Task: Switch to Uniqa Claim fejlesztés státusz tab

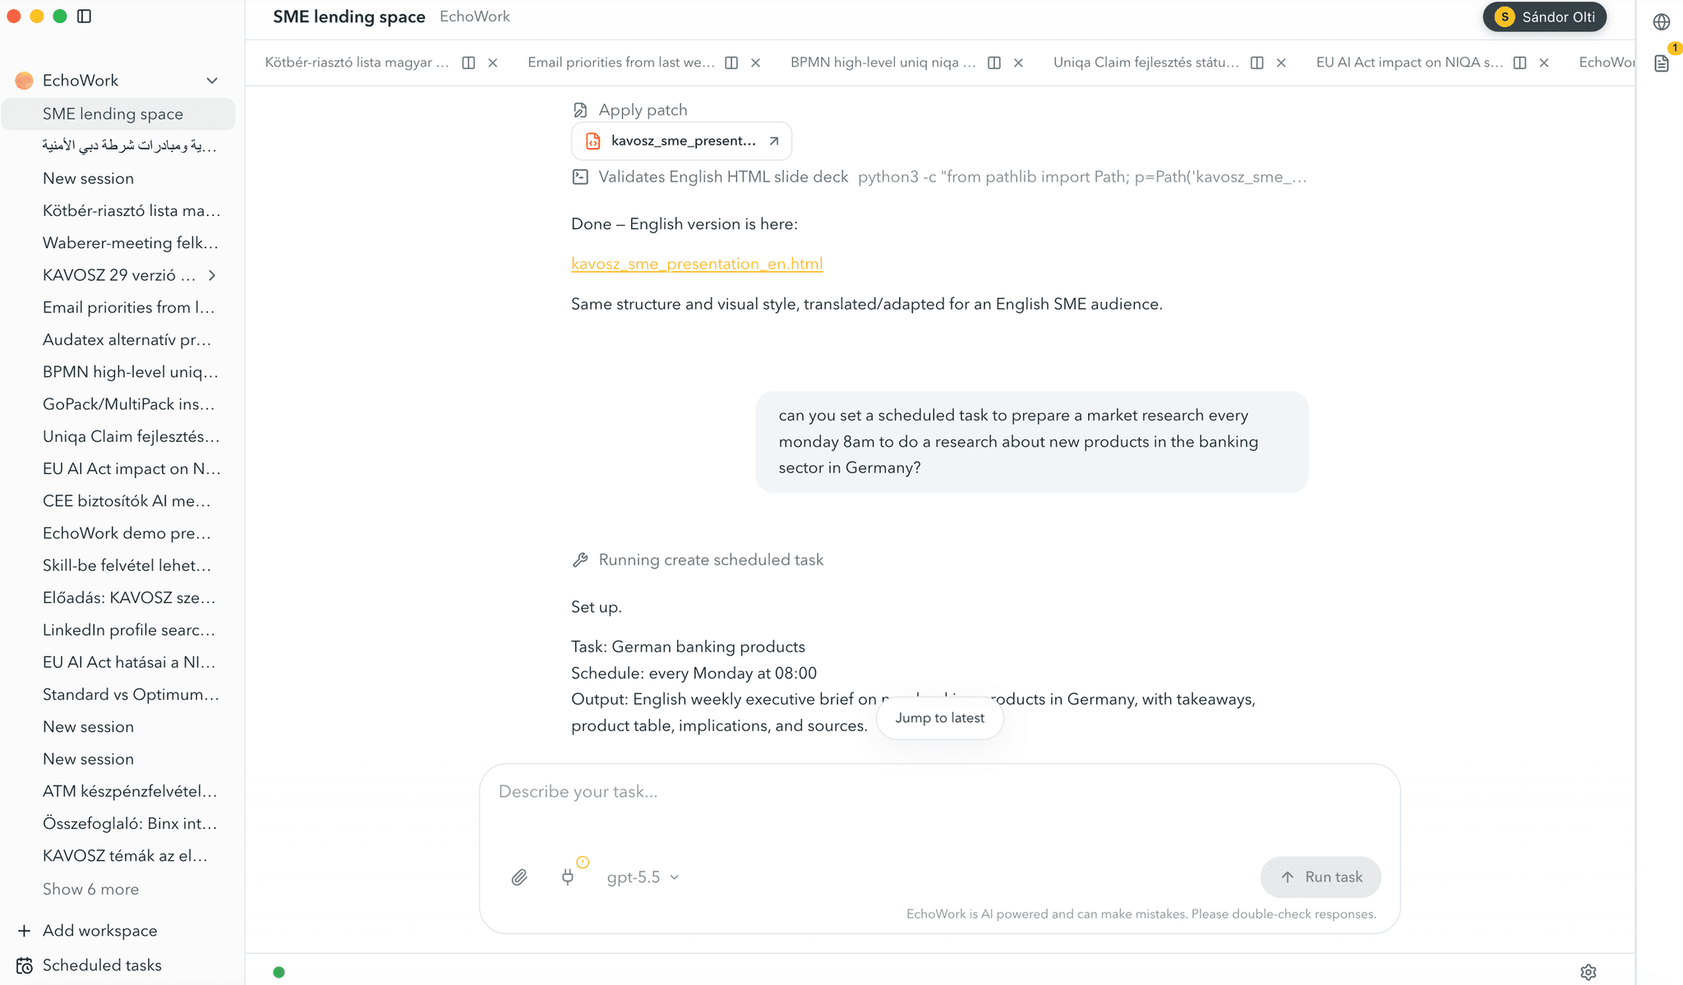Action: 1146,62
